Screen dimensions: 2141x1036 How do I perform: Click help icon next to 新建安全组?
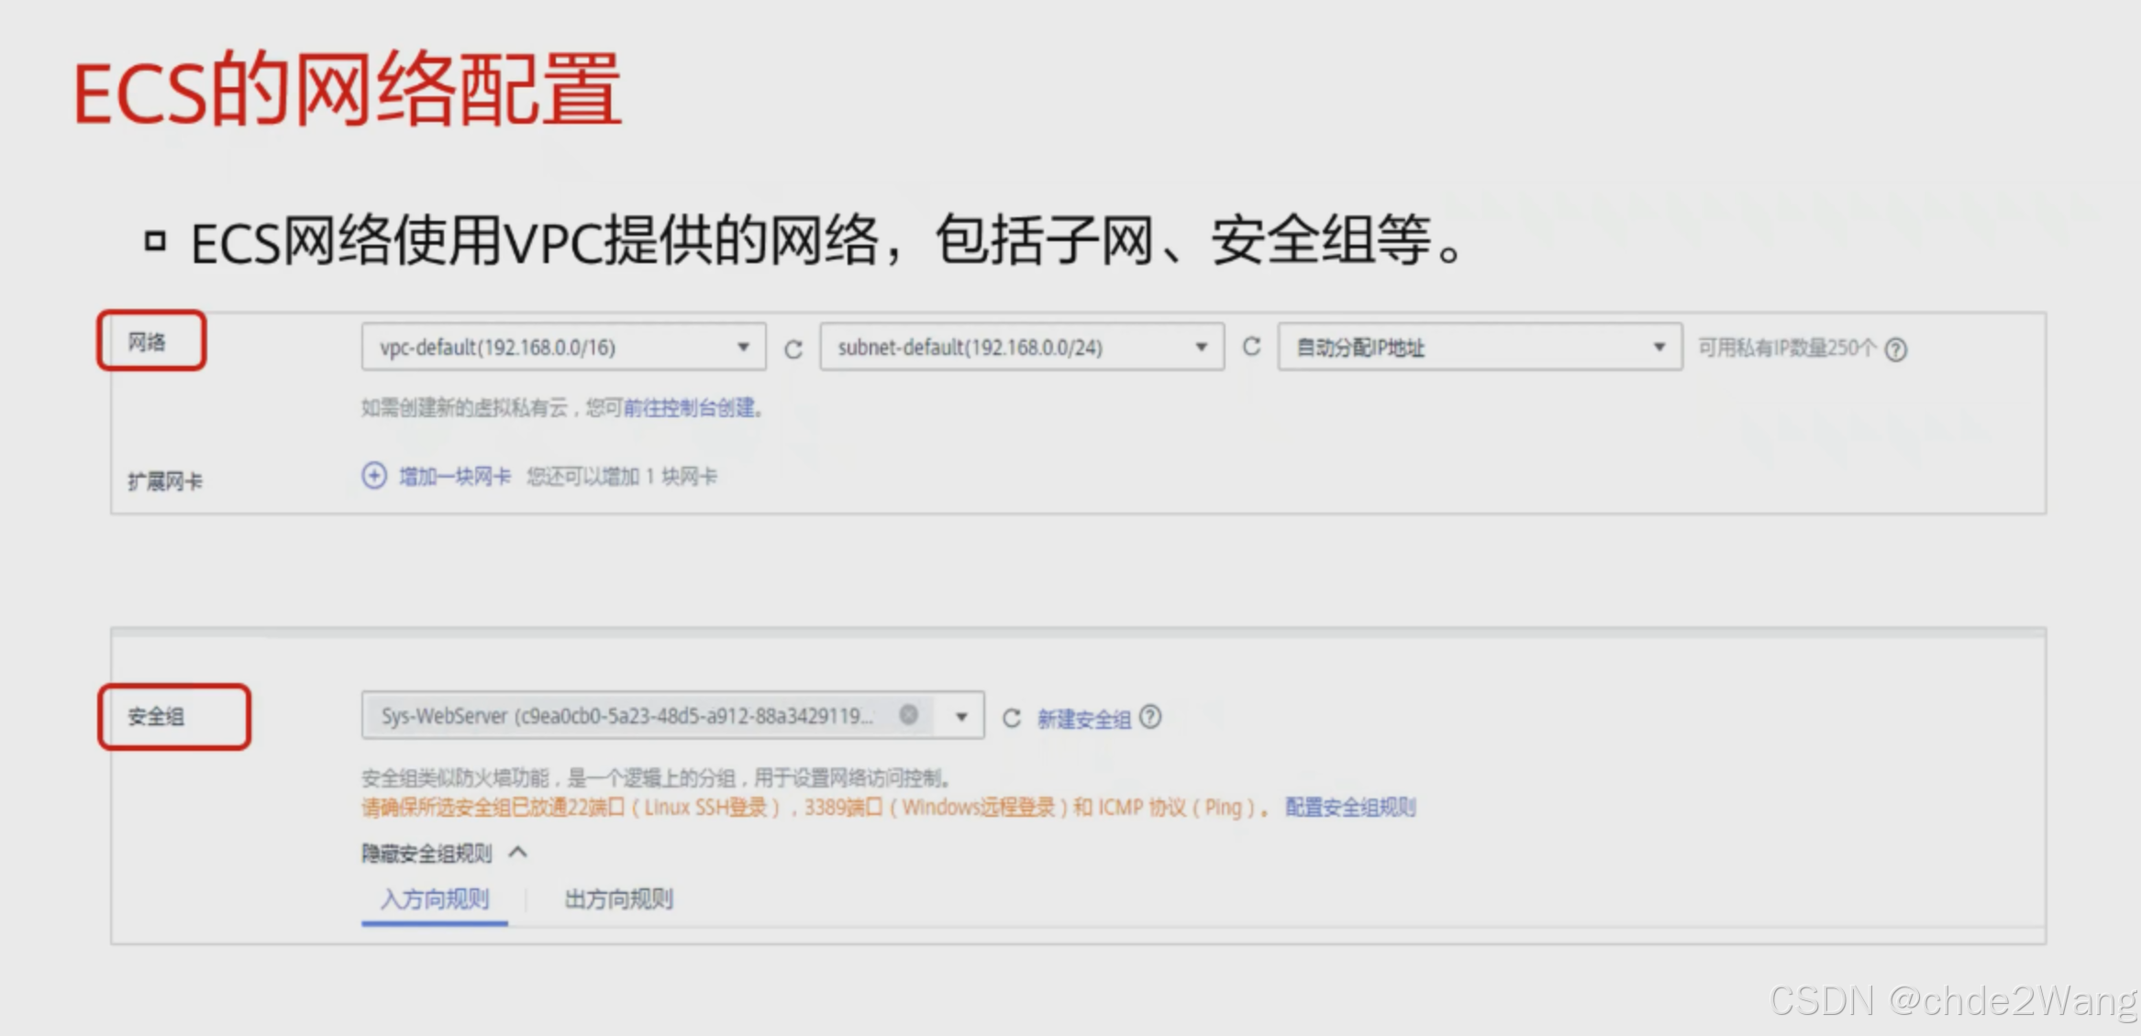(1150, 717)
